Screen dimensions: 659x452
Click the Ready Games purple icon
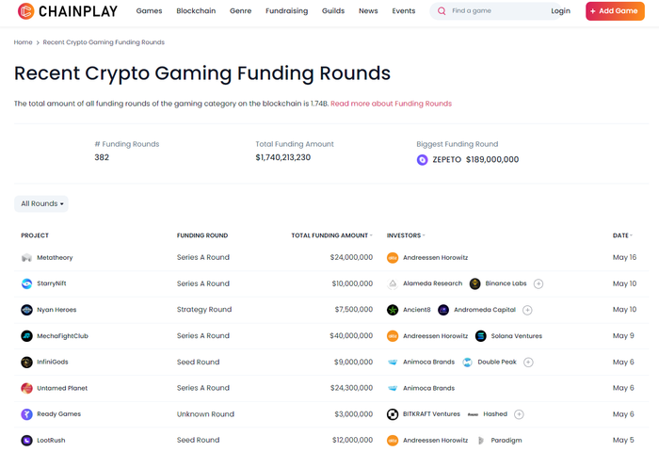click(x=26, y=414)
